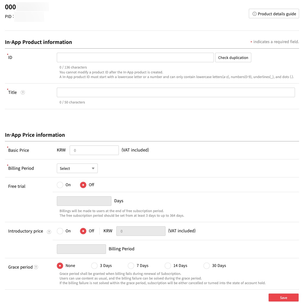Save the in-app product form
Screen dimensions: 307x303
(283, 298)
